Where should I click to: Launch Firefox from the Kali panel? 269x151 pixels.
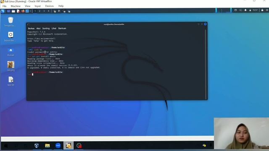23,11
